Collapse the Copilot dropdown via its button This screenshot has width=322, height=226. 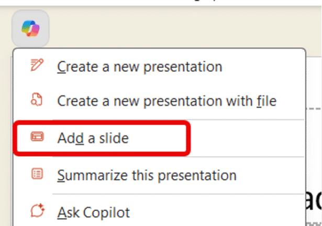(30, 28)
